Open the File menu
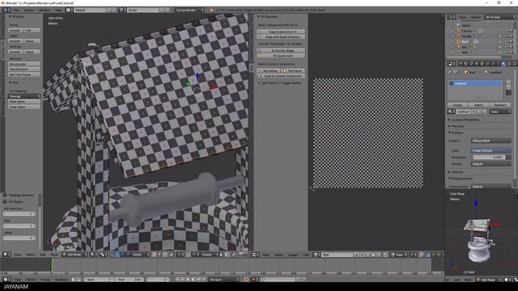Screen dimensions: 518x291 click(16, 10)
